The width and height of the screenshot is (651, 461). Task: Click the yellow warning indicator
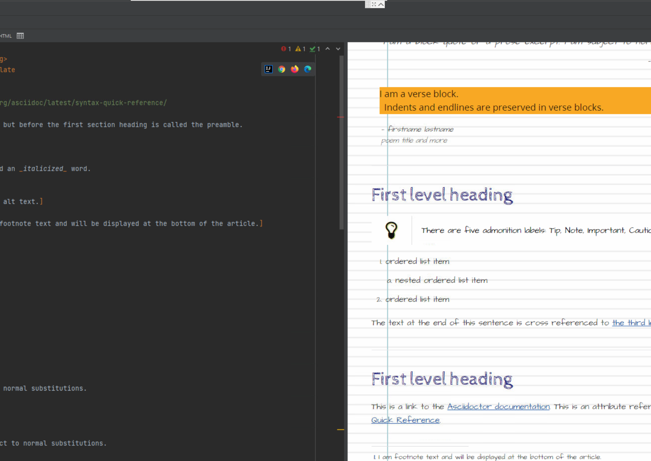coord(298,49)
